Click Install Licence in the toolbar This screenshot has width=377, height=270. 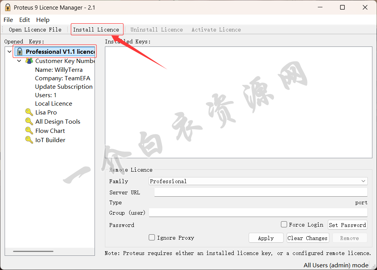click(96, 30)
